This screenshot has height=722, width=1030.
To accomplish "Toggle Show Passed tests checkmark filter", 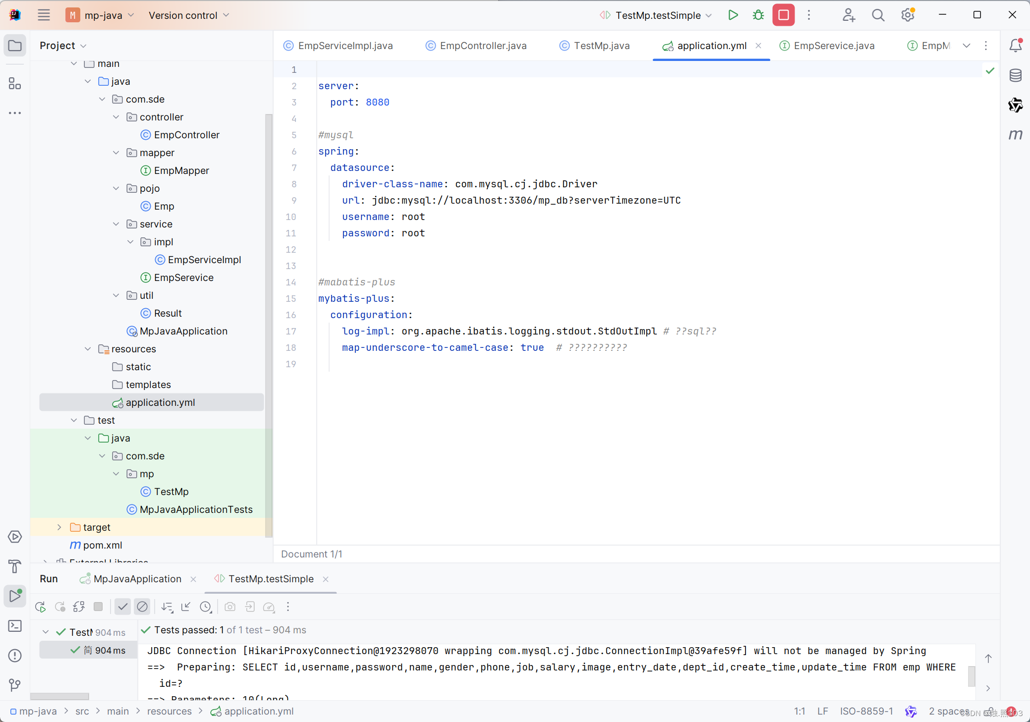I will point(123,607).
